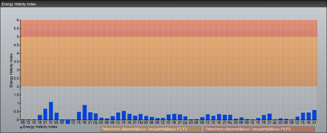Click the y-axis value 5.5
The height and width of the screenshot is (133, 327).
tap(16, 28)
